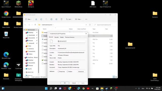Enable the Hidden attribute checkbox

(x=68, y=72)
